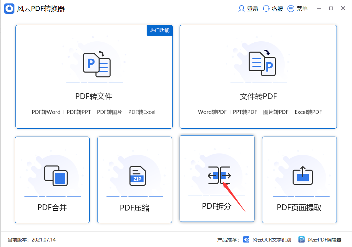Open the 风云PDF编辑器 link

(x=325, y=240)
